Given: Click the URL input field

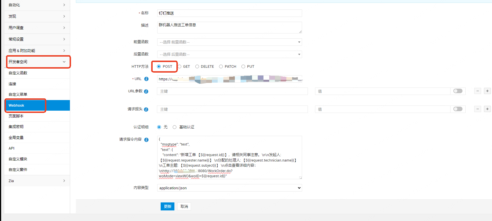Looking at the screenshot, I should coord(230,79).
